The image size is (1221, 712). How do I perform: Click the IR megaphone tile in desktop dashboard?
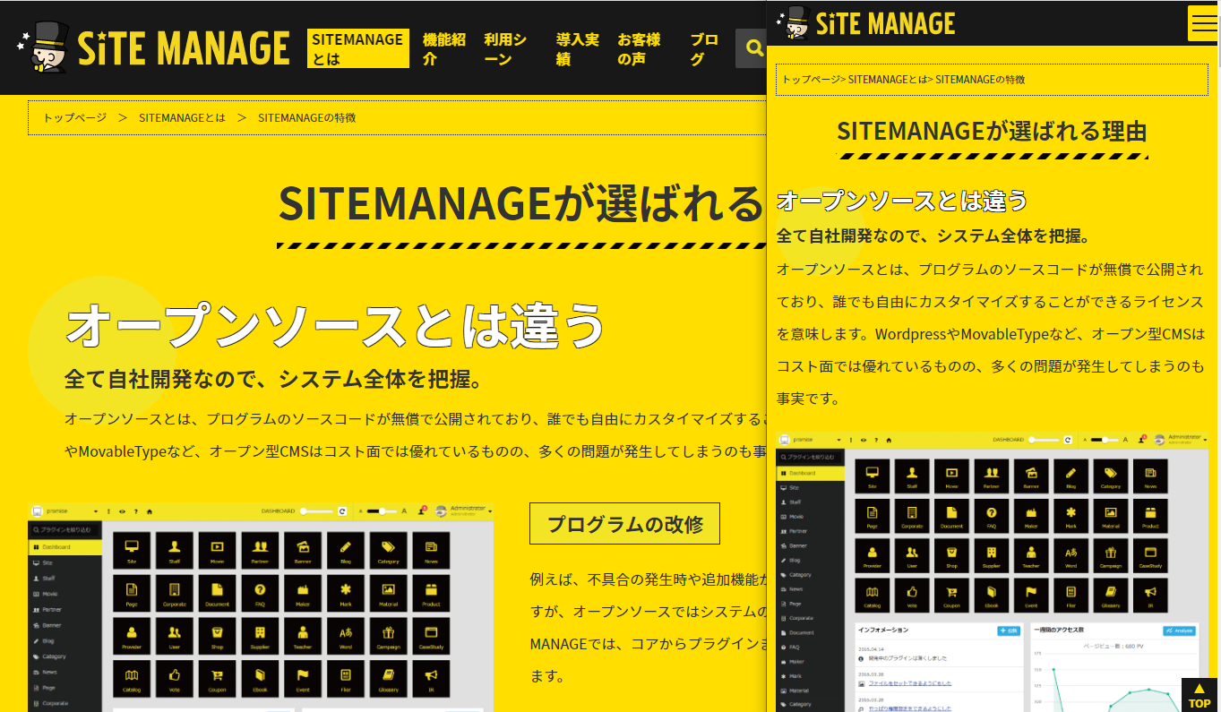coord(431,679)
